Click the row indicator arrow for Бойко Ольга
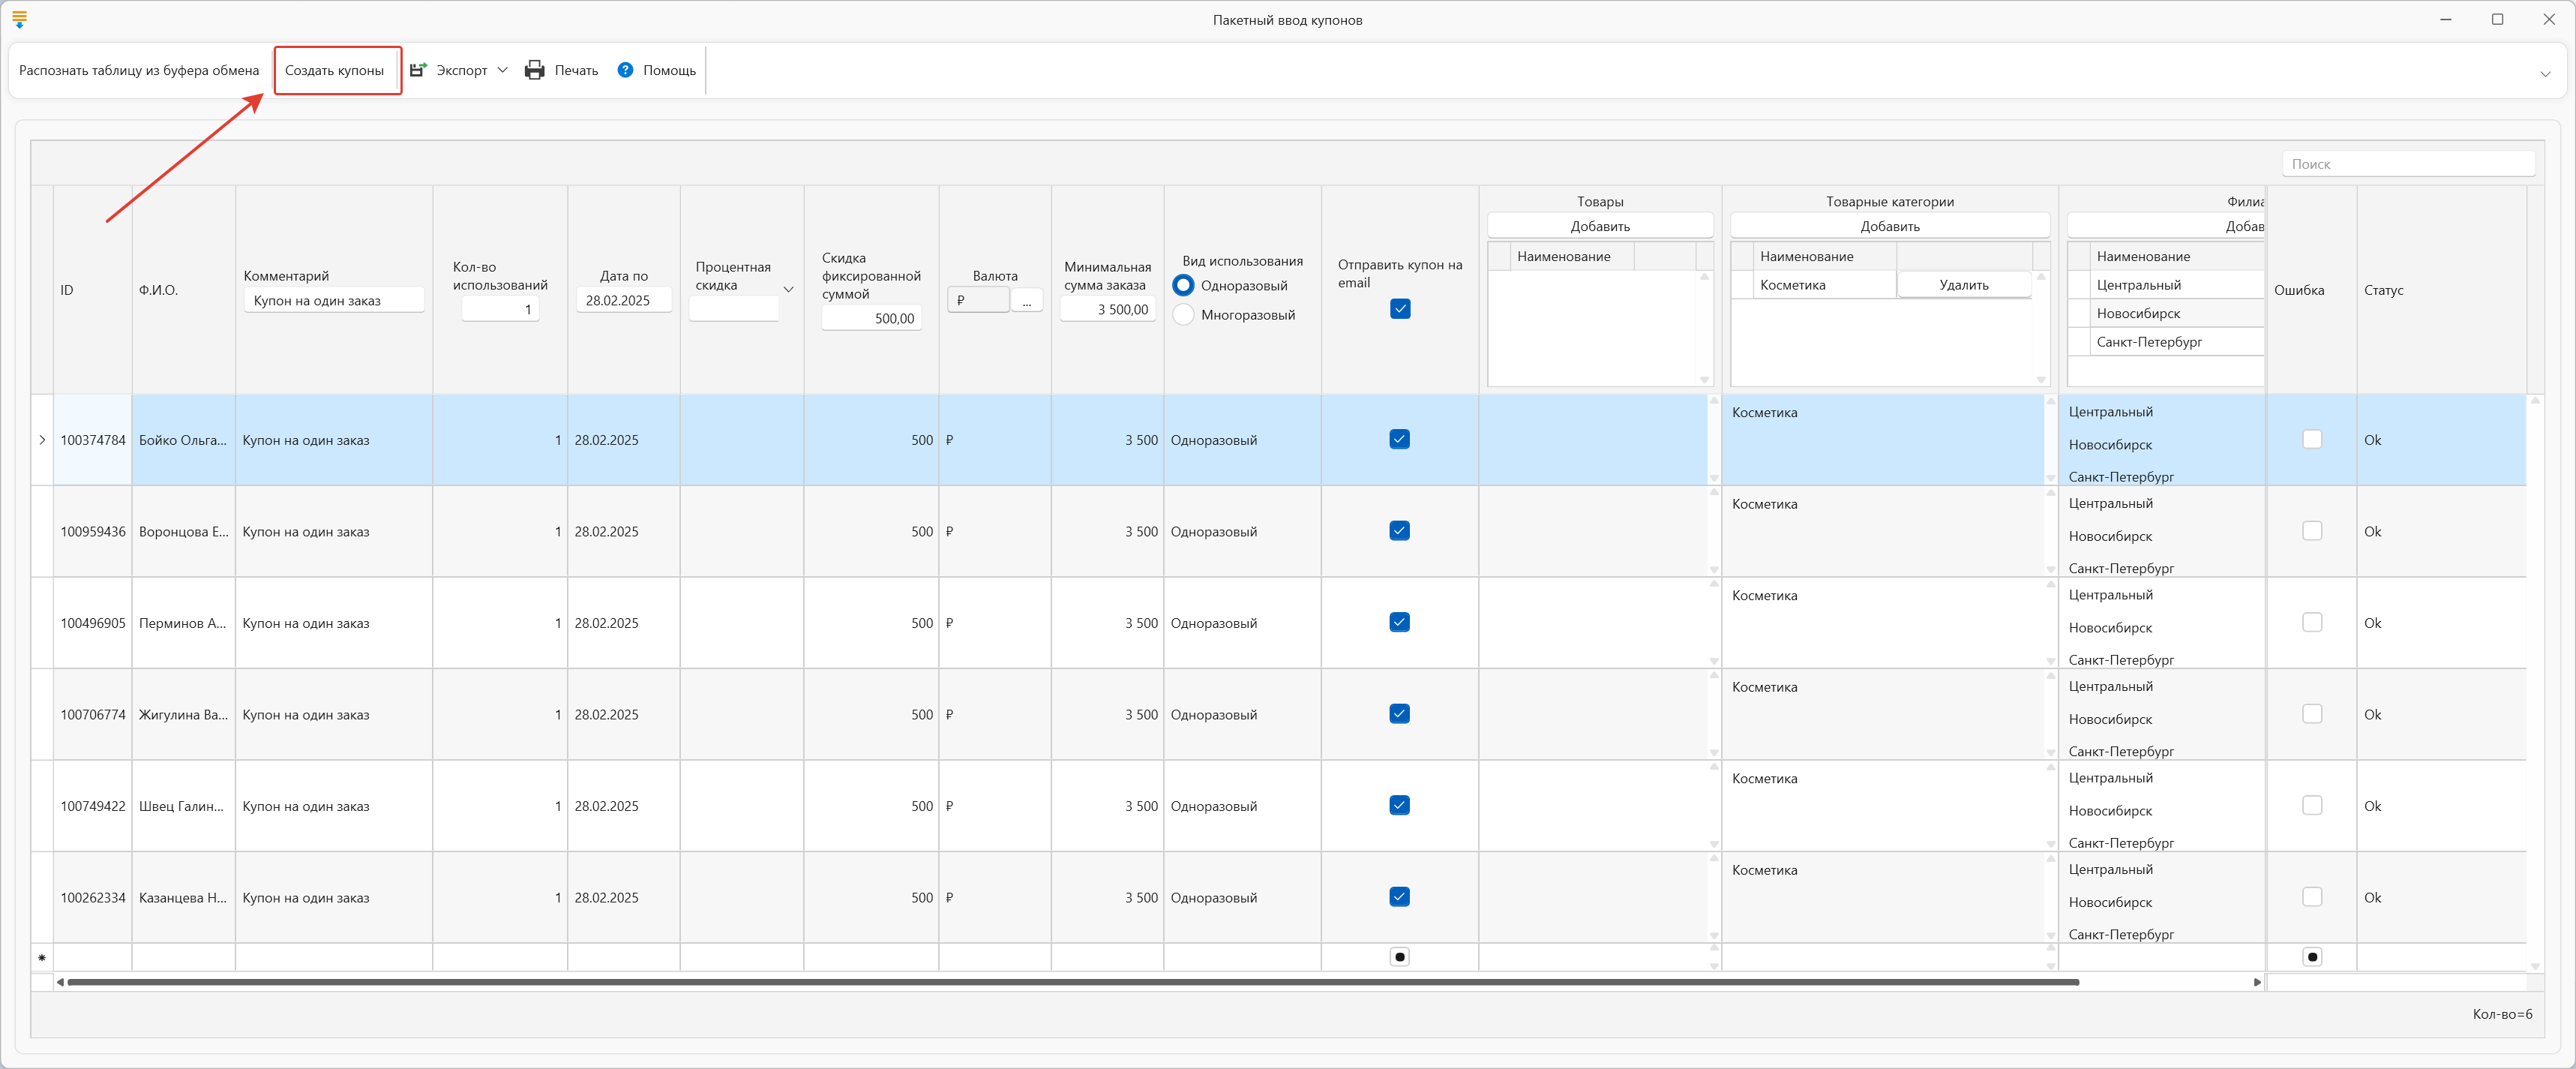Image resolution: width=2576 pixels, height=1069 pixels. 42,440
